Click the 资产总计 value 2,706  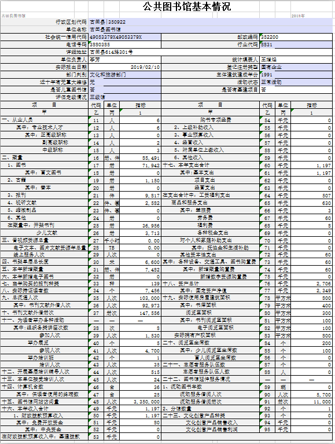tap(312, 284)
